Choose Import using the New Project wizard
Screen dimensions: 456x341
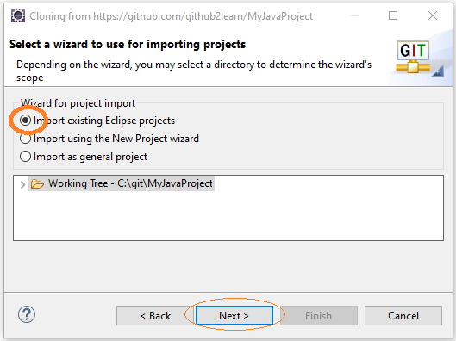click(25, 139)
